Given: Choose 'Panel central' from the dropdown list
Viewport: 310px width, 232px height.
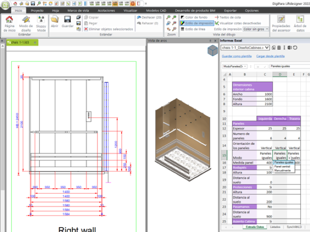Looking at the screenshot, I should pos(282,167).
